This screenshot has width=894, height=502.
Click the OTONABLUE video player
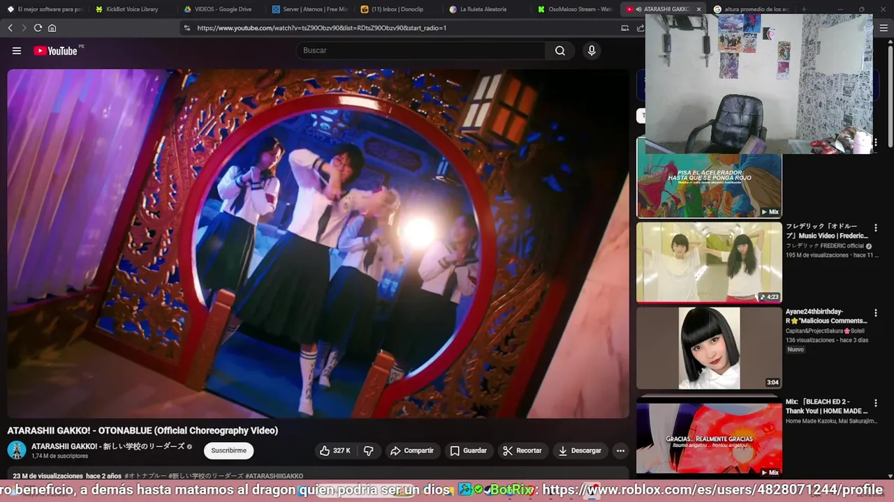coord(318,243)
